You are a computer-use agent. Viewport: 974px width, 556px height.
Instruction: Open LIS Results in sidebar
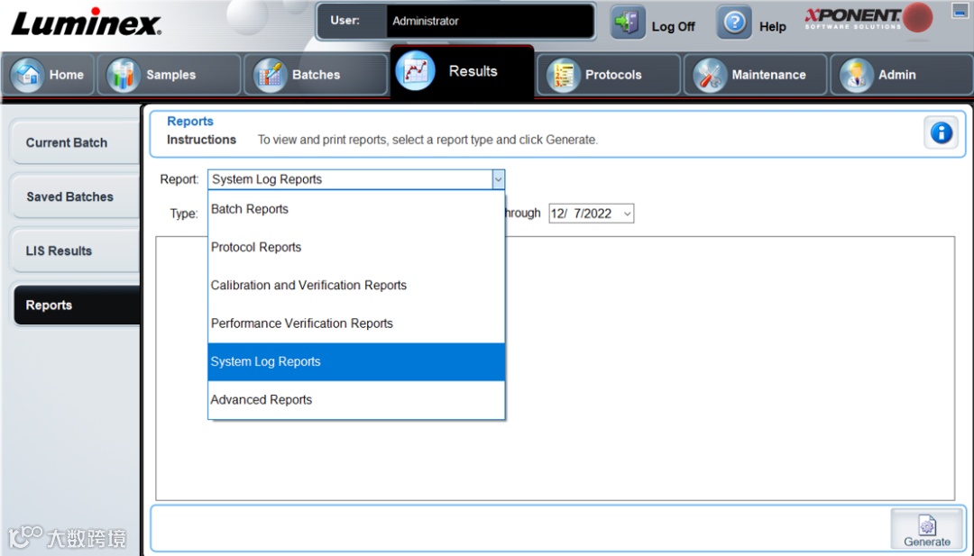[x=75, y=251]
